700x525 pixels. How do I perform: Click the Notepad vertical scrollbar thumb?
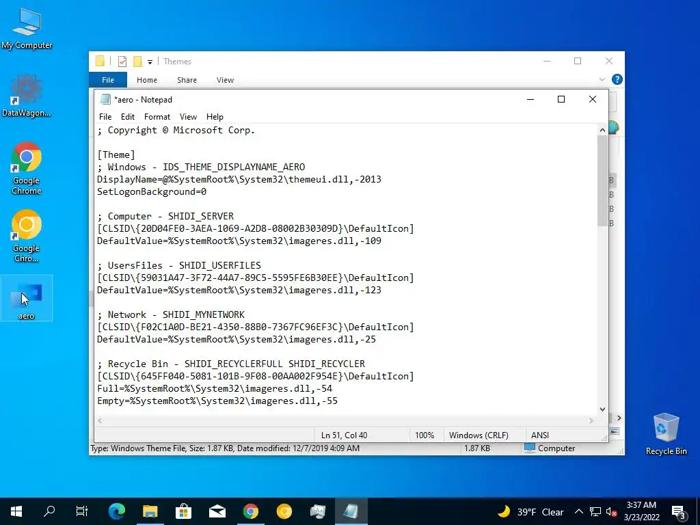click(602, 180)
